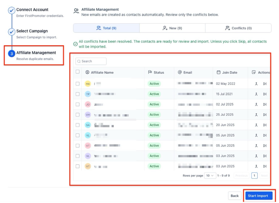Click the SA avatar icon in the table
279x203 pixels.
tap(88, 125)
